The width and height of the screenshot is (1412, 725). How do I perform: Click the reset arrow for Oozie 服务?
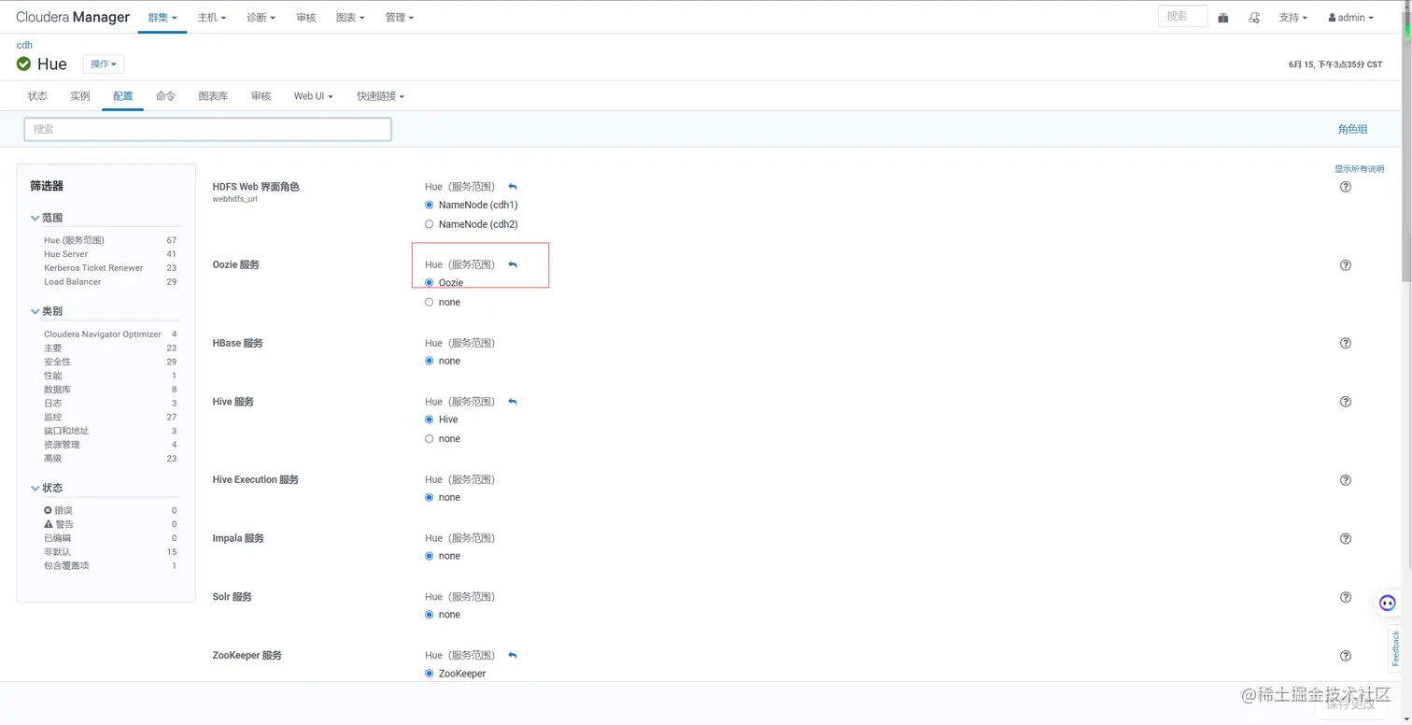pos(513,264)
